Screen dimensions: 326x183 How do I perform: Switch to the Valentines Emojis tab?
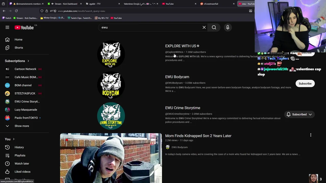tap(141, 4)
